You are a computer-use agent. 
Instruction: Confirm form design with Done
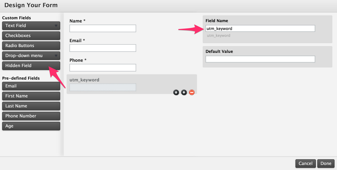click(x=326, y=164)
